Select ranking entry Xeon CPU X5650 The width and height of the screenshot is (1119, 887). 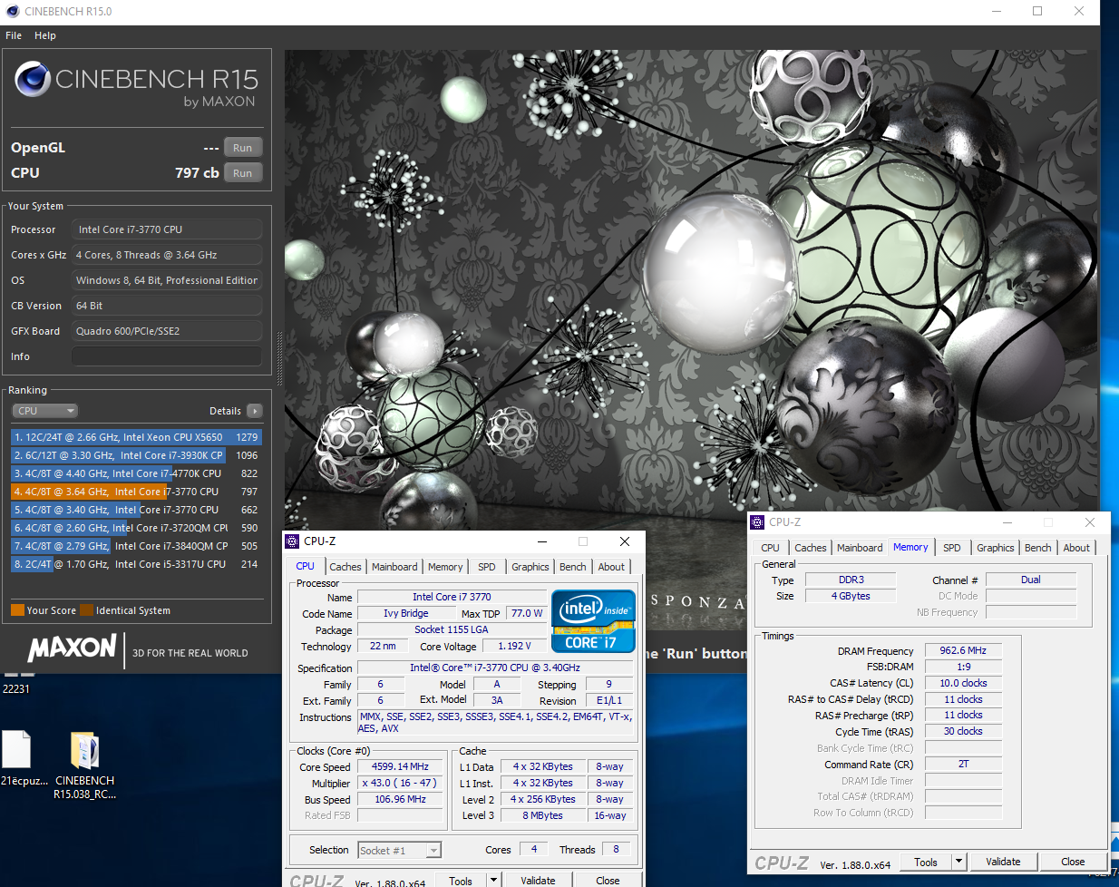(x=136, y=437)
